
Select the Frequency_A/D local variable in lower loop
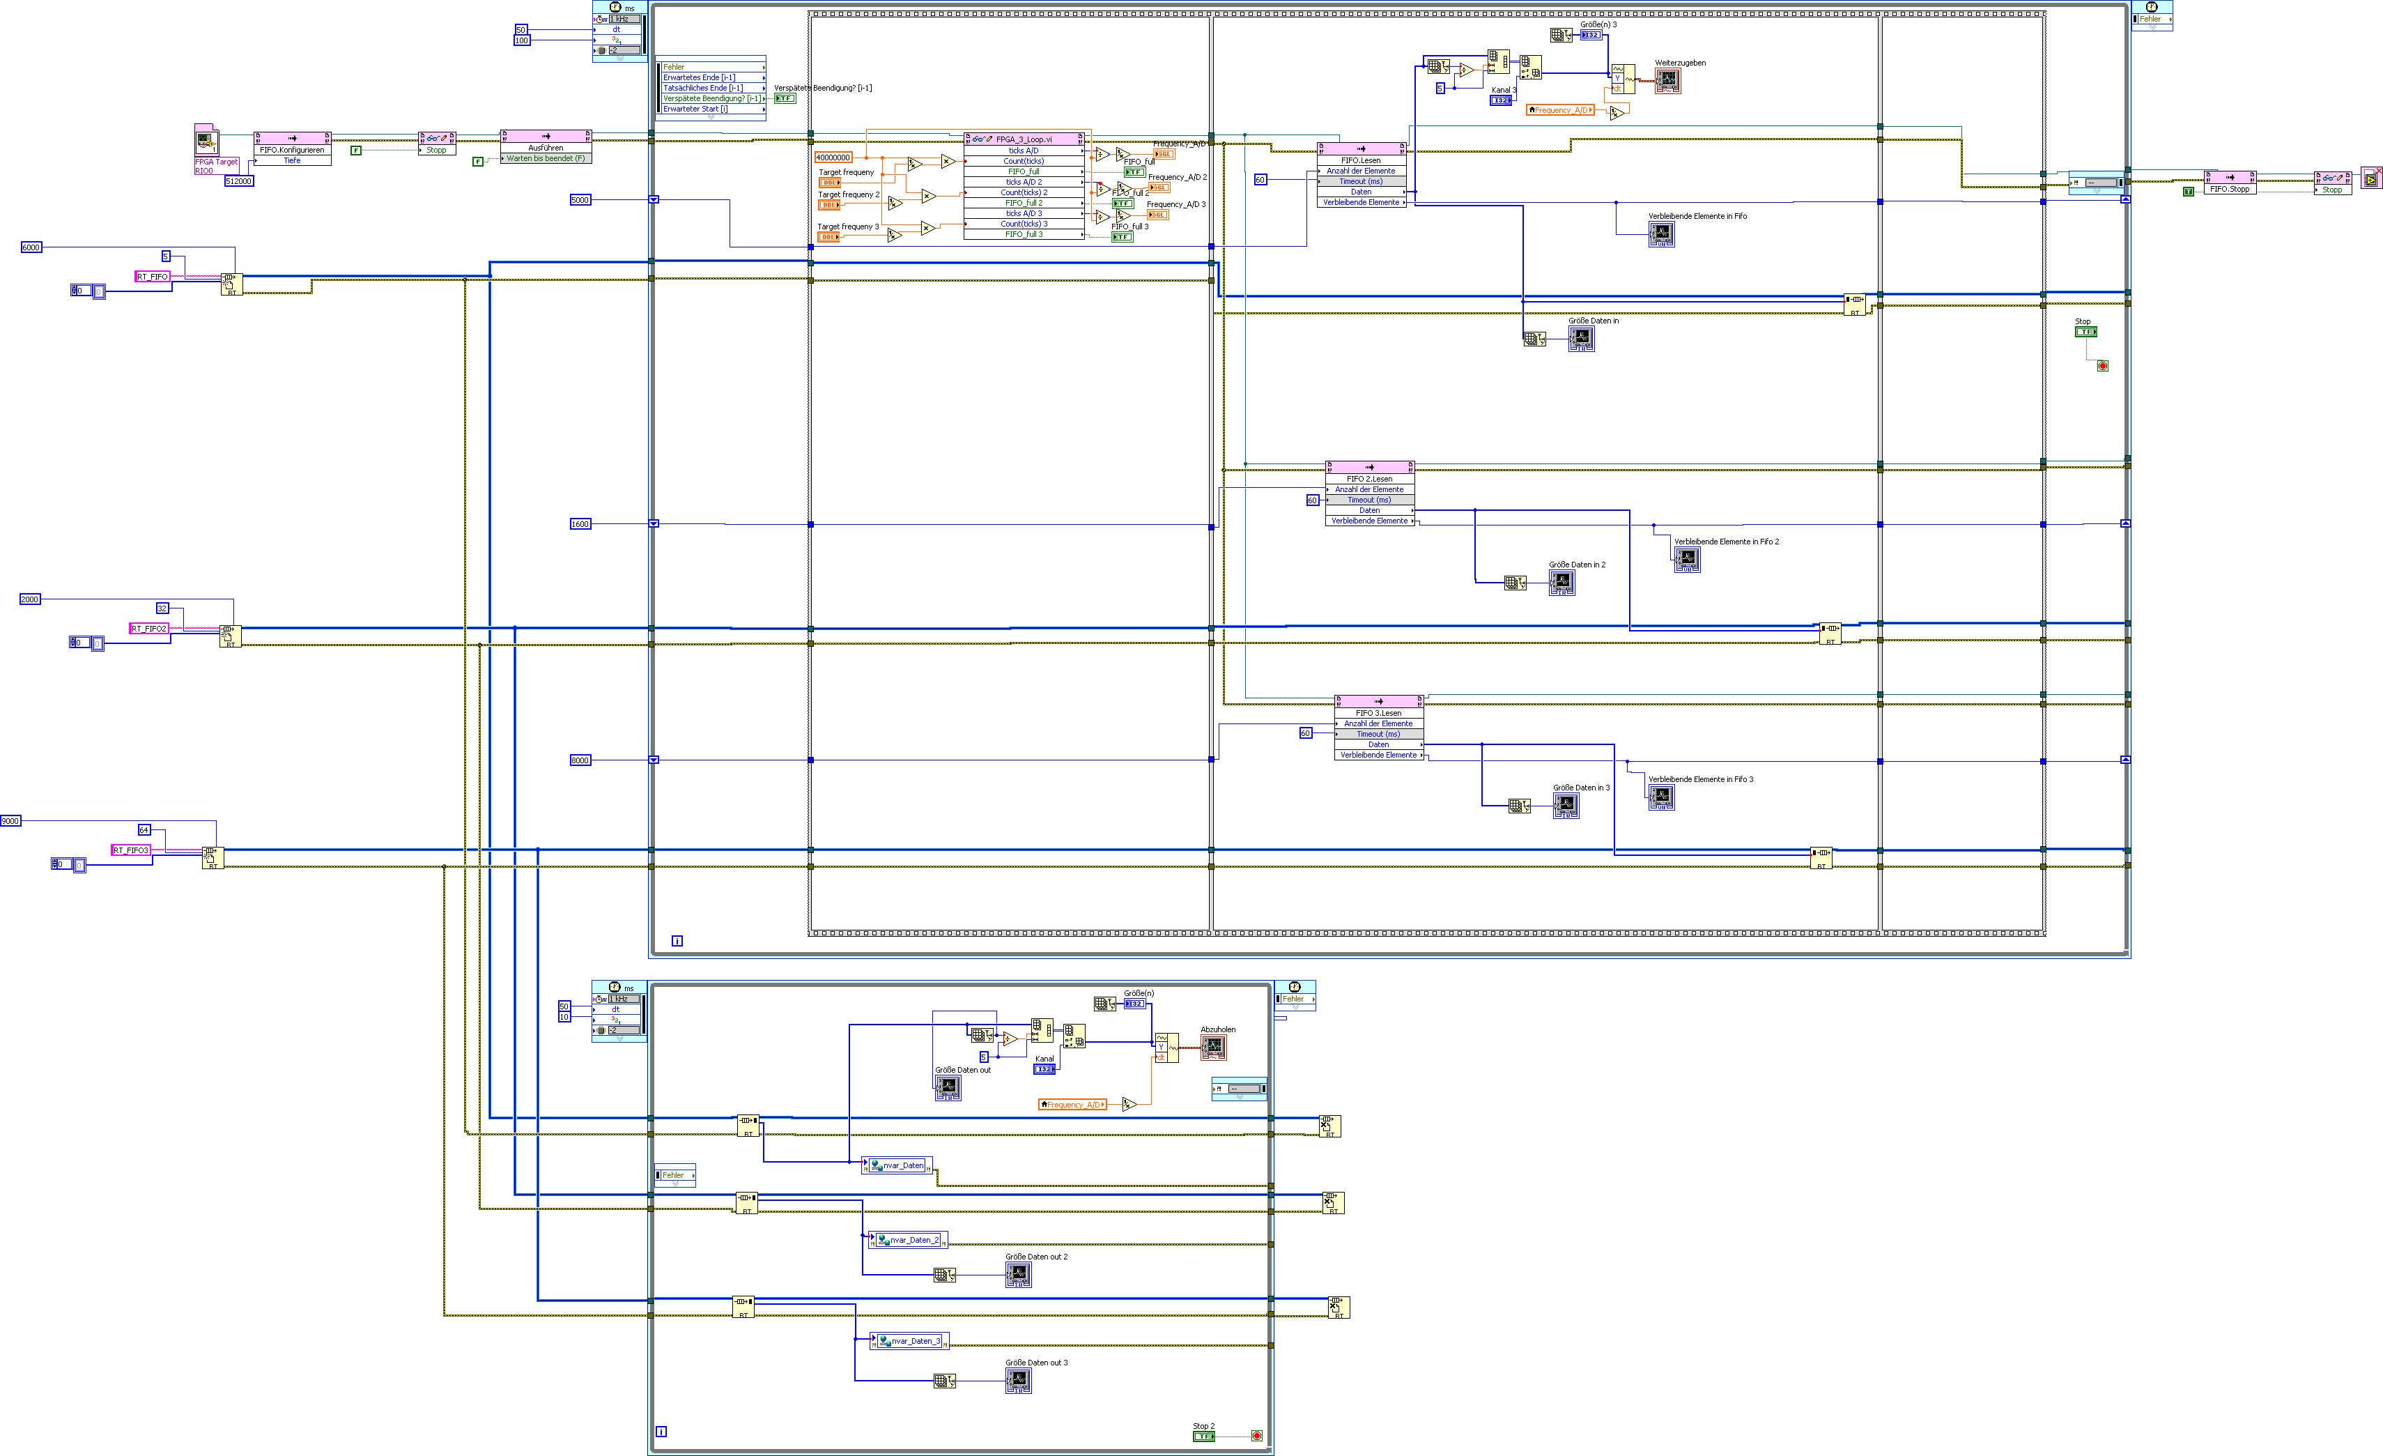tap(1072, 1104)
